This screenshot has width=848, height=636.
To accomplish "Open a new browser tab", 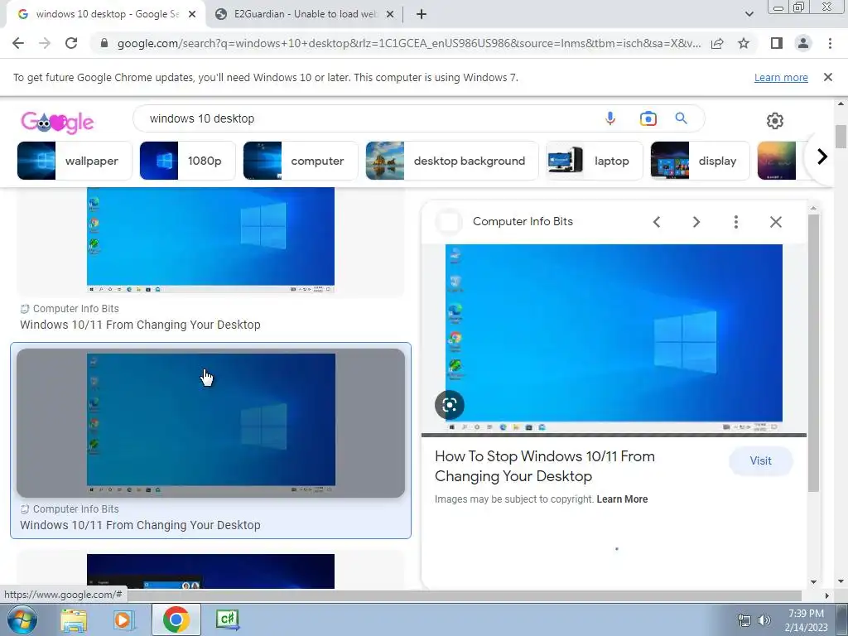I will click(422, 14).
